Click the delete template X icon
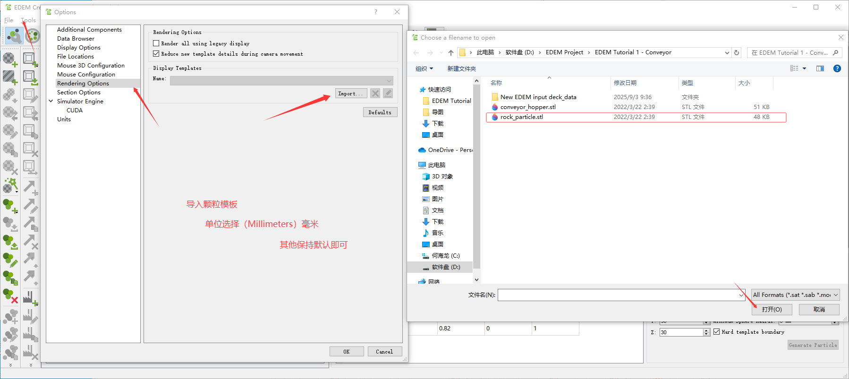This screenshot has width=849, height=379. (375, 93)
